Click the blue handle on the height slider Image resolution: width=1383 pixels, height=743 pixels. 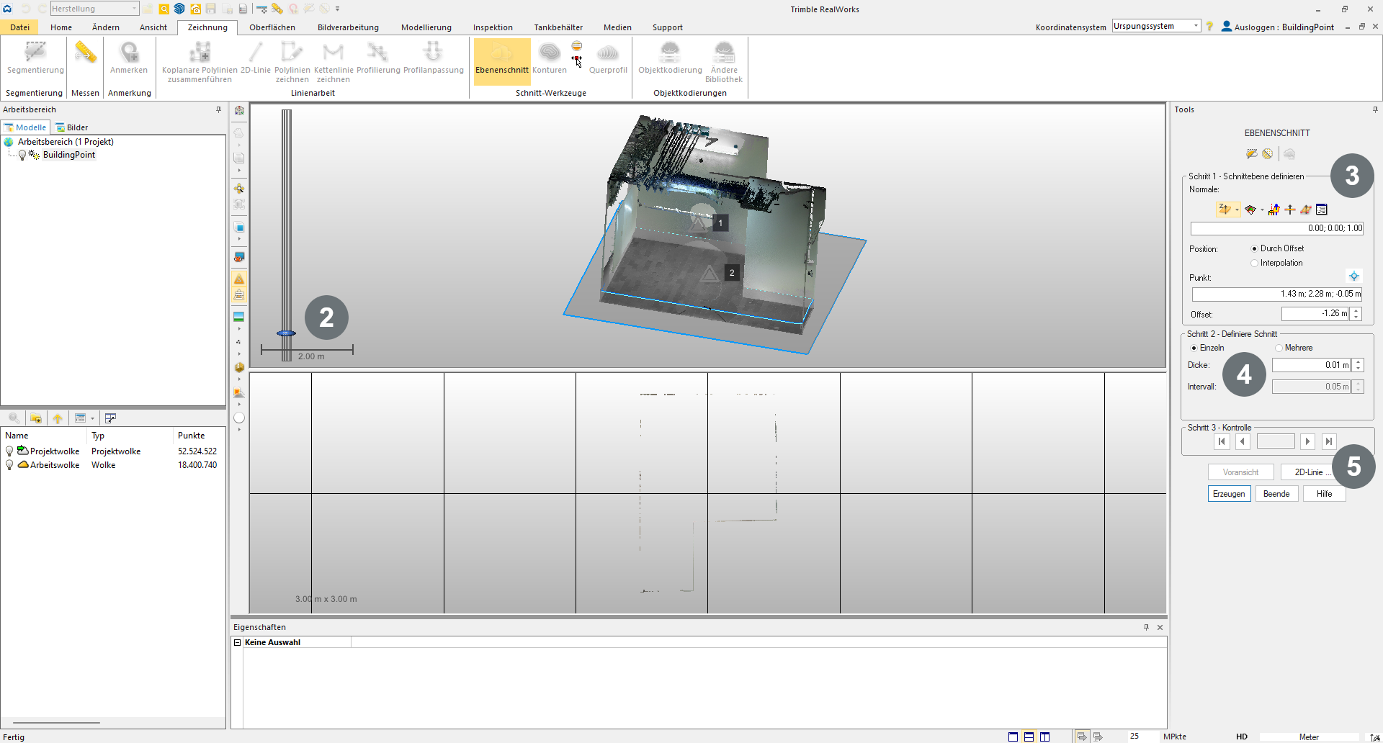(x=286, y=333)
